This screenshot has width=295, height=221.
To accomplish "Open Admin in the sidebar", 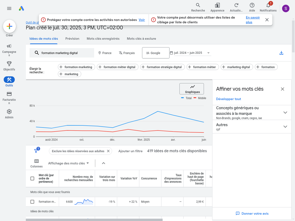I will point(9,114).
